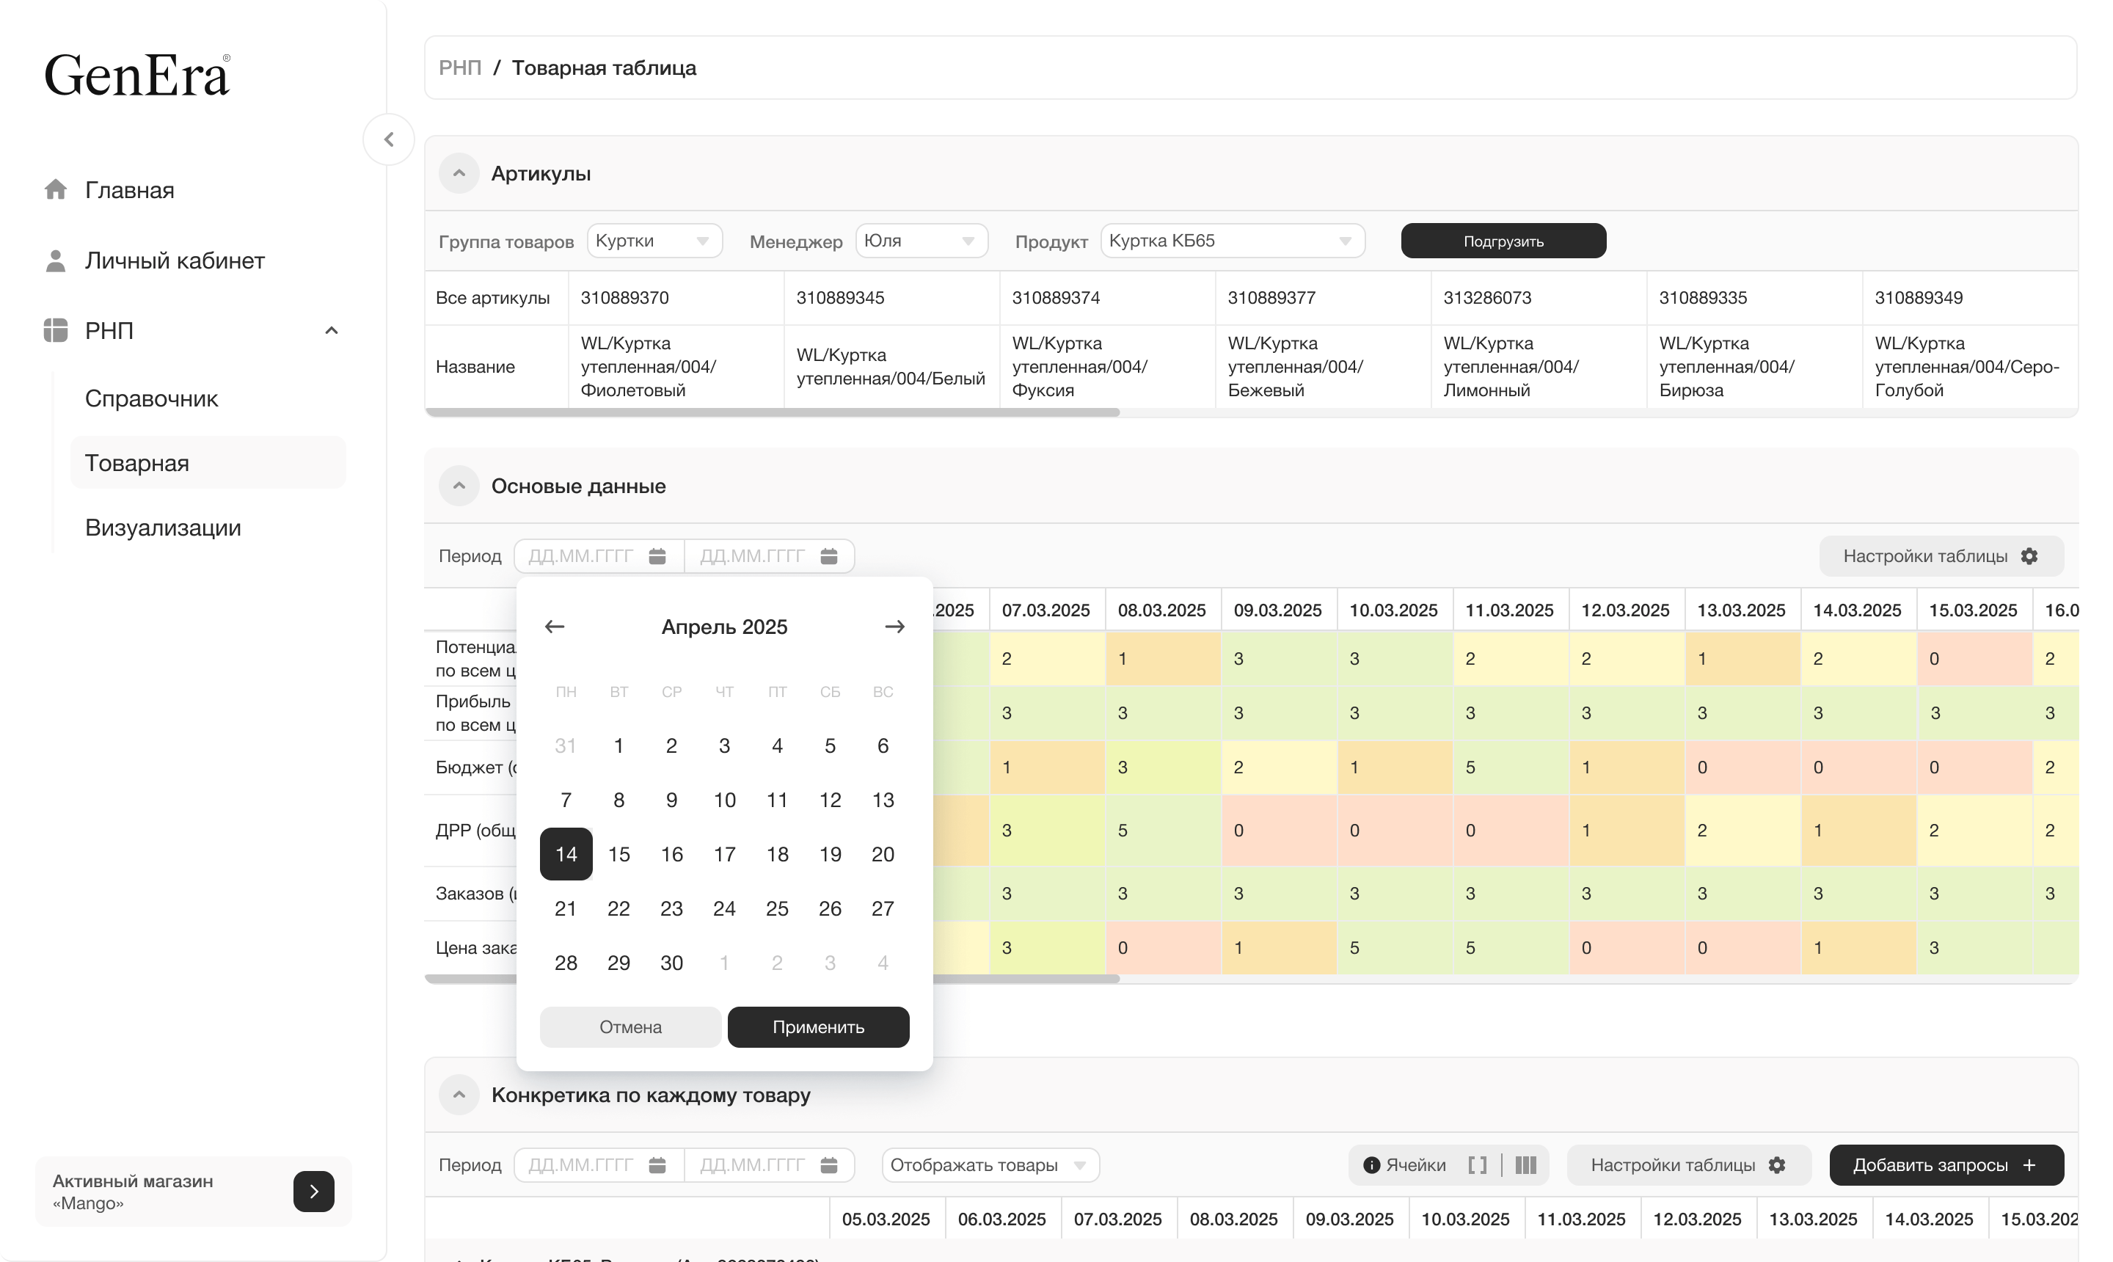The image size is (2113, 1262).
Task: Open calendar for Конкретика period end date
Action: tap(829, 1165)
